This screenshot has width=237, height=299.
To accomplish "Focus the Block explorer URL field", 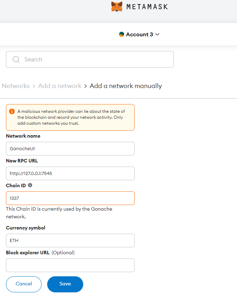I will 70,265.
